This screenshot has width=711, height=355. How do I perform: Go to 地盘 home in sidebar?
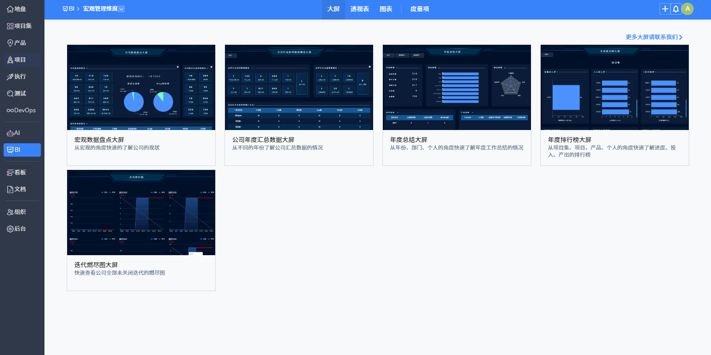pyautogui.click(x=17, y=9)
